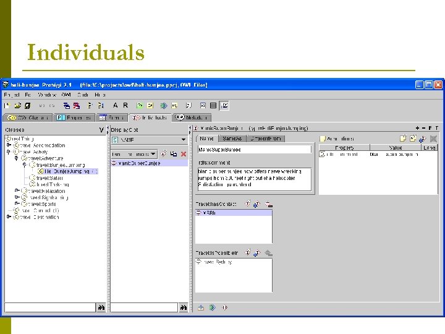Image resolution: width=445 pixels, height=334 pixels.
Task: Click the Value column header
Action: point(396,147)
